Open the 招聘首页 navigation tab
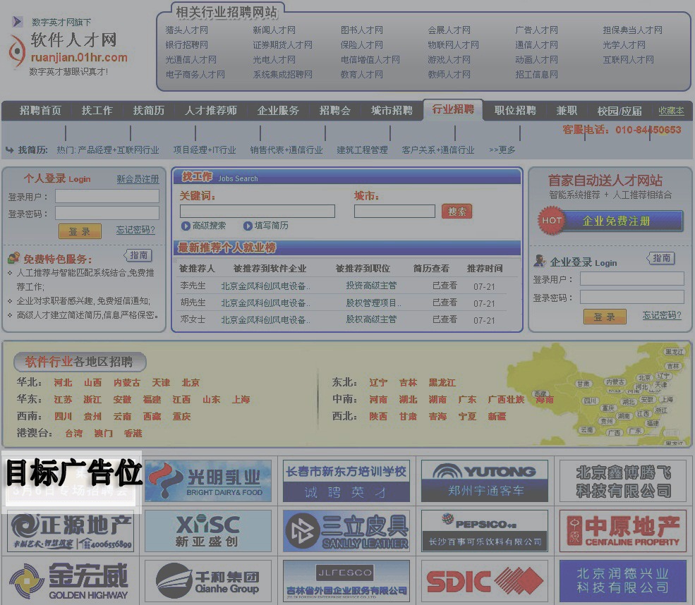Viewport: 695px width, 605px height. click(x=40, y=111)
